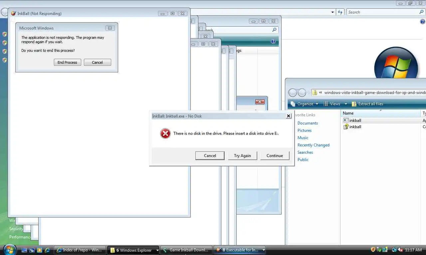
Task: Click Back arrow in the zip folder Explorer
Action: pyautogui.click(x=293, y=93)
